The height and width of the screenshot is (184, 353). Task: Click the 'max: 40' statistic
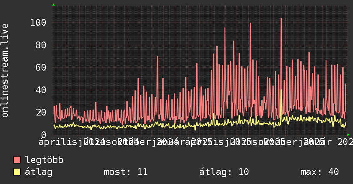320,172
